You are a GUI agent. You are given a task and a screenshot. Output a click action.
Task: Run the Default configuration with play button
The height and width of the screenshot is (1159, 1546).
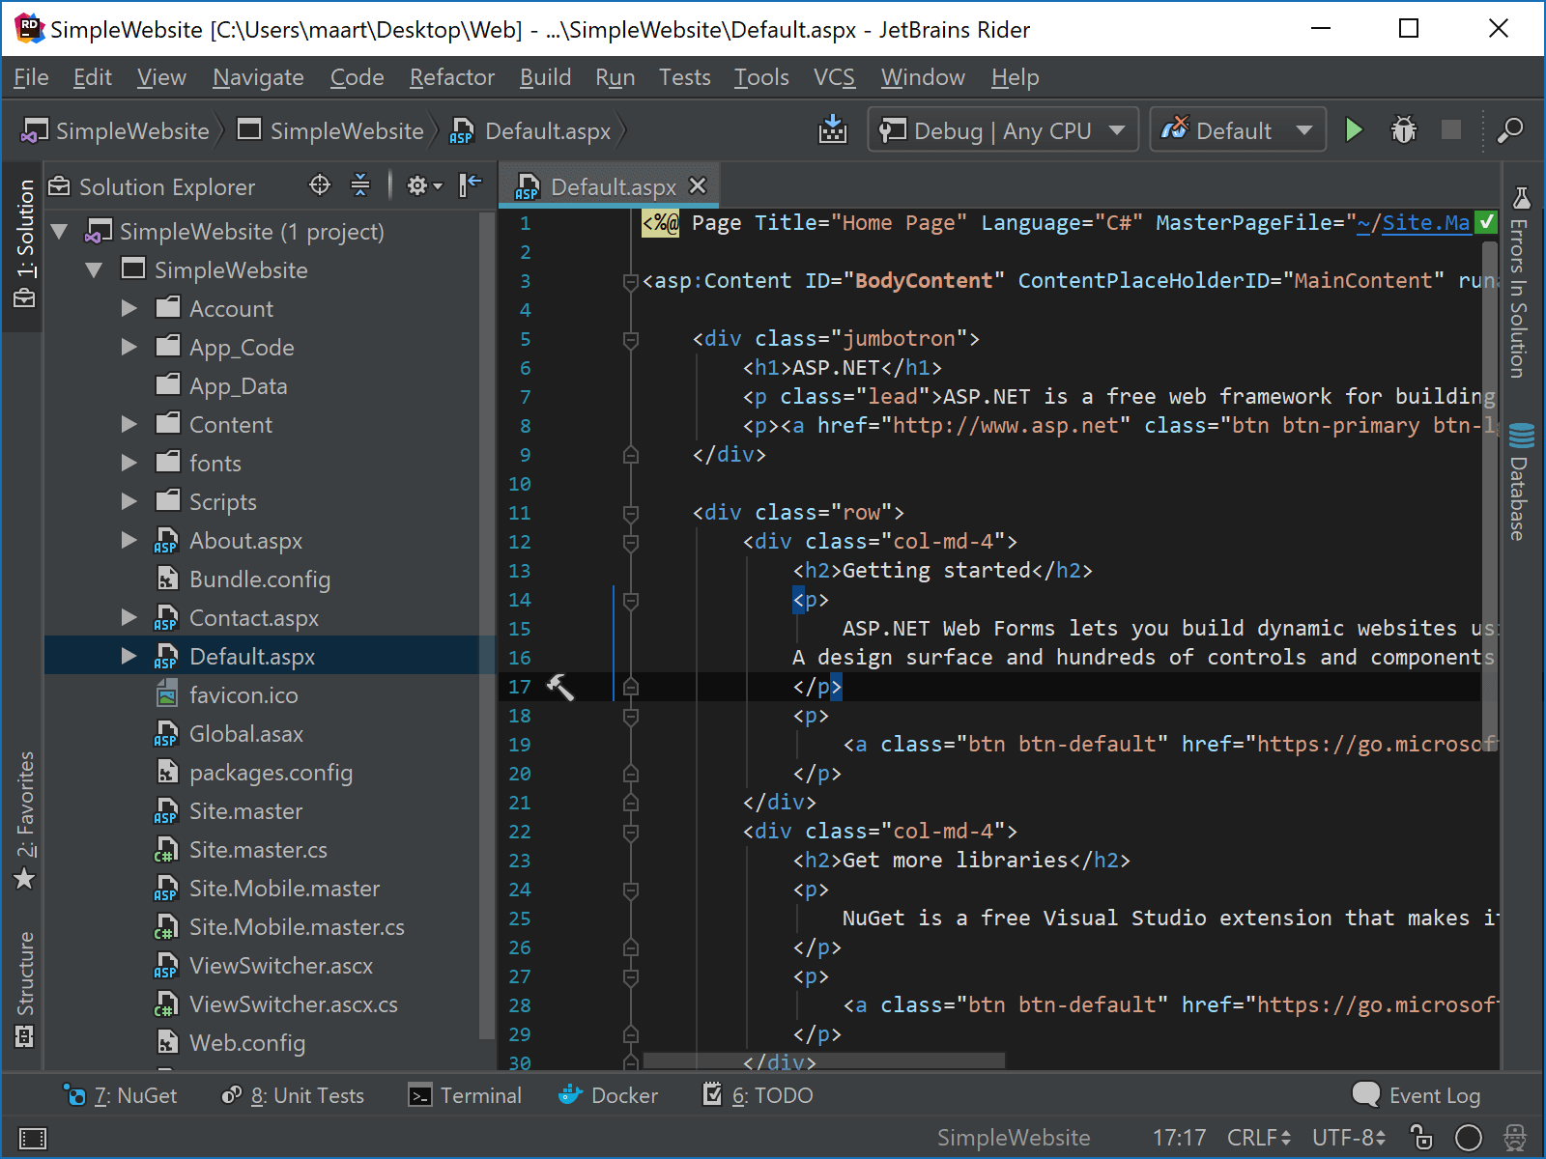(1354, 129)
